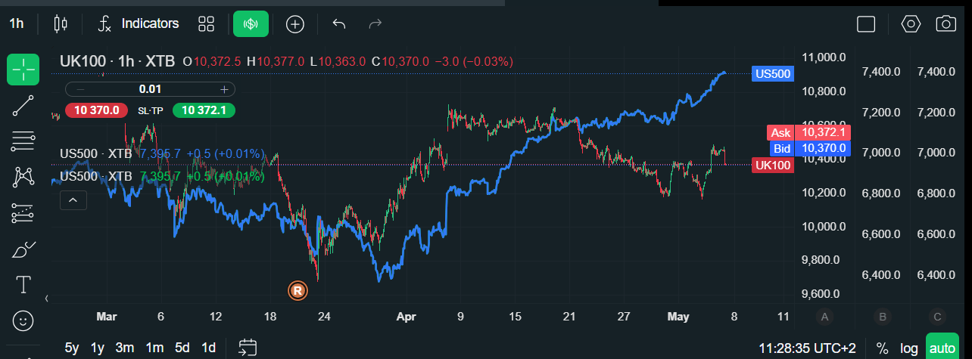
Task: Click the C price scale selector
Action: coord(937,316)
